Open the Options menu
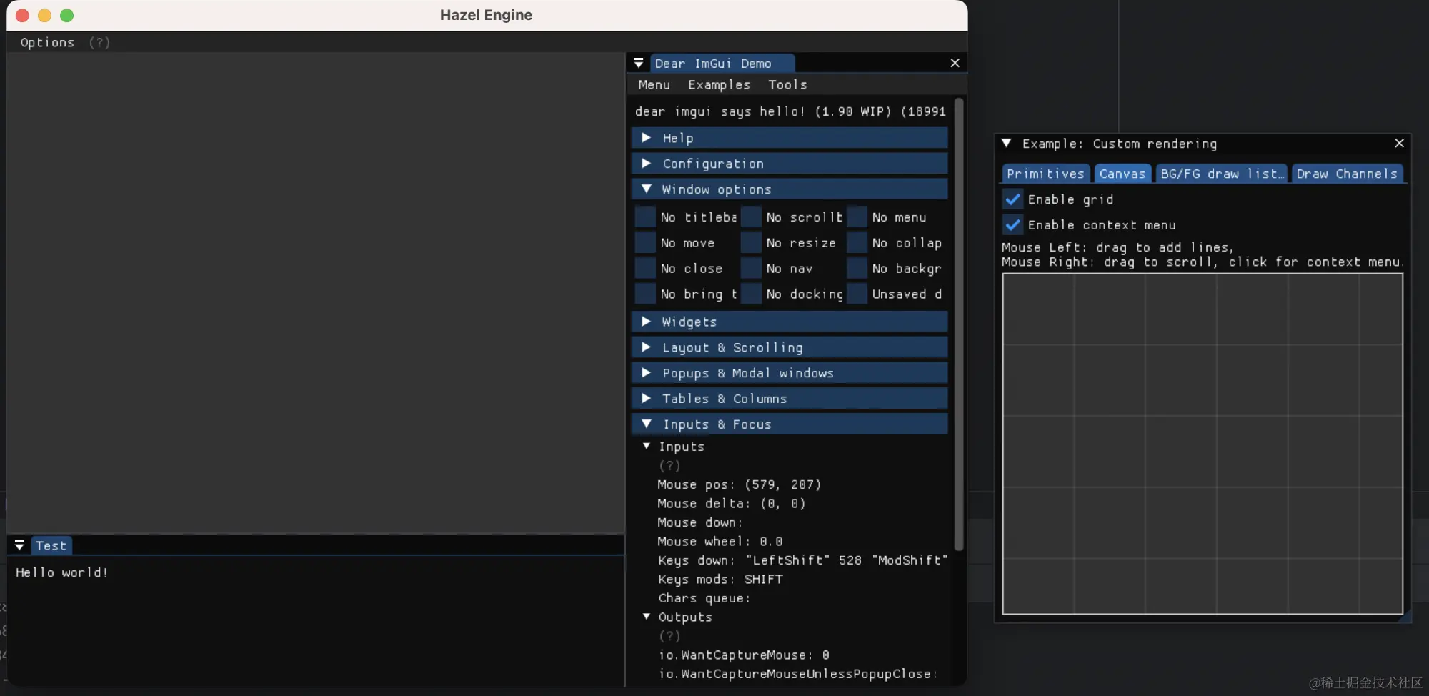1429x696 pixels. (x=47, y=42)
